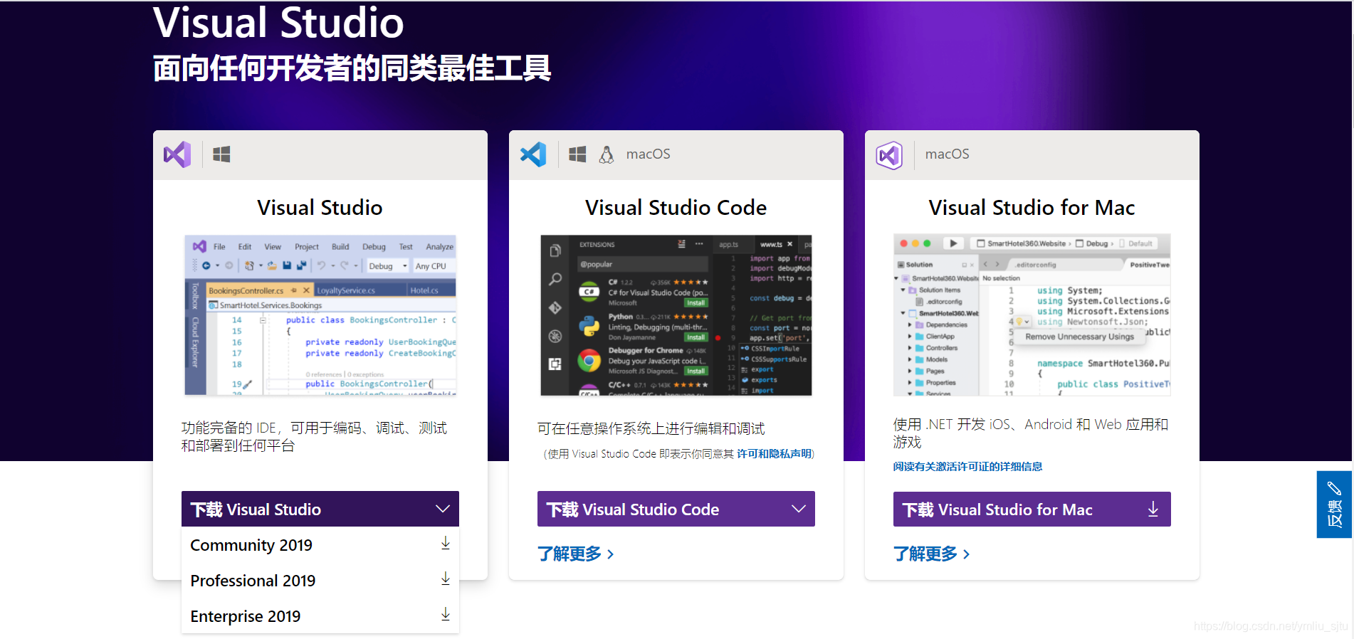The image size is (1354, 639).
Task: Click the chevron on 下载 Visual Studio button
Action: (x=443, y=509)
